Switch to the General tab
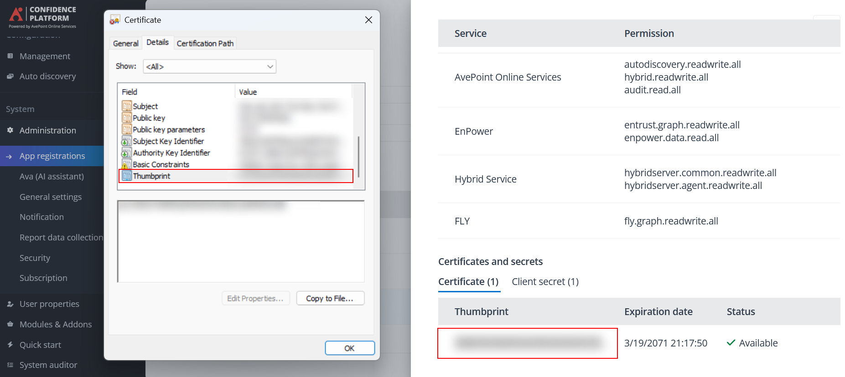This screenshot has width=845, height=377. pos(125,43)
